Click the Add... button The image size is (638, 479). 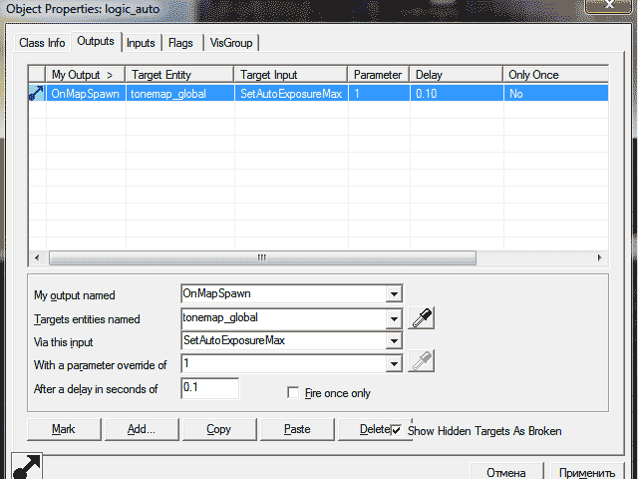pyautogui.click(x=142, y=429)
